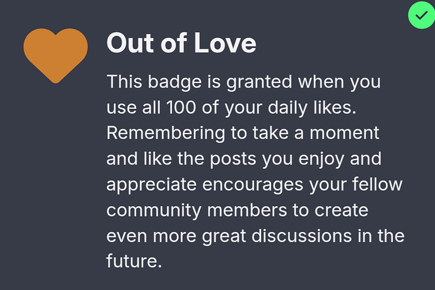Click the word "encourages" in the description
This screenshot has height=290, width=435.
252,185
